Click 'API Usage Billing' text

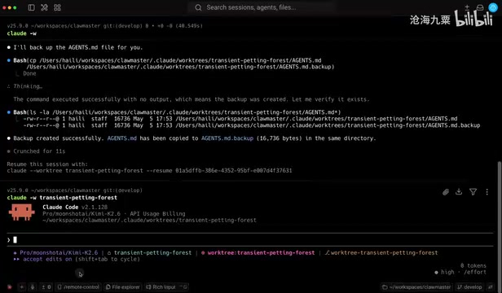157,214
